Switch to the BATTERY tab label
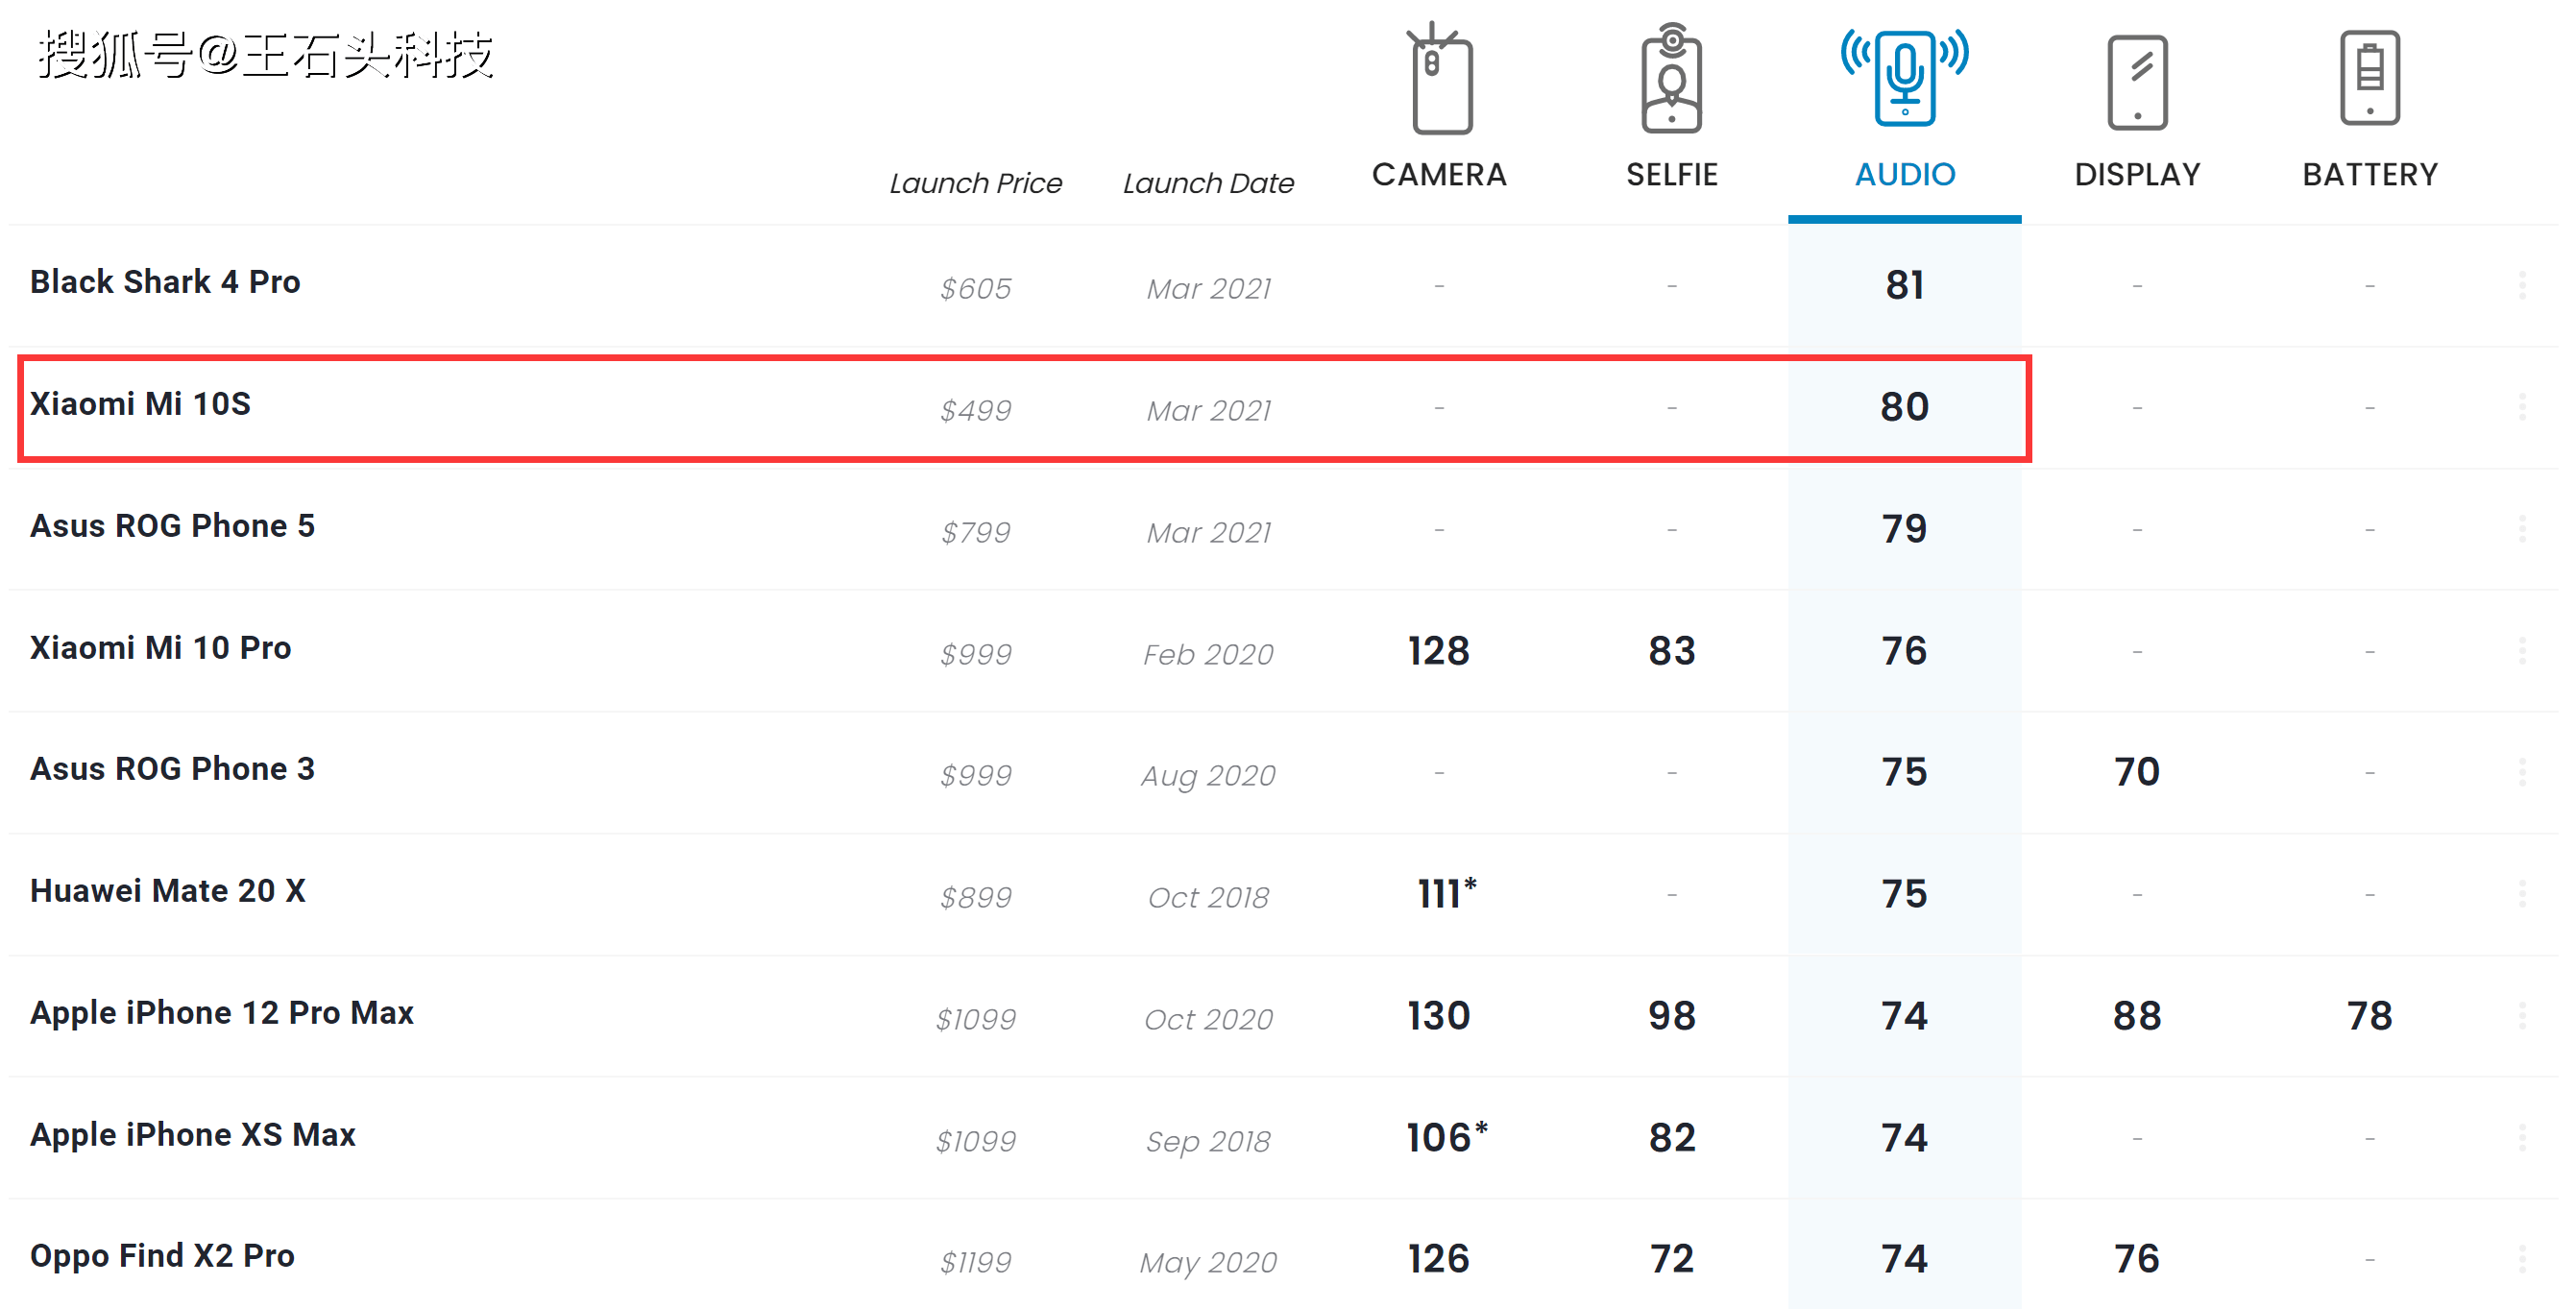The width and height of the screenshot is (2576, 1309). [x=2370, y=175]
